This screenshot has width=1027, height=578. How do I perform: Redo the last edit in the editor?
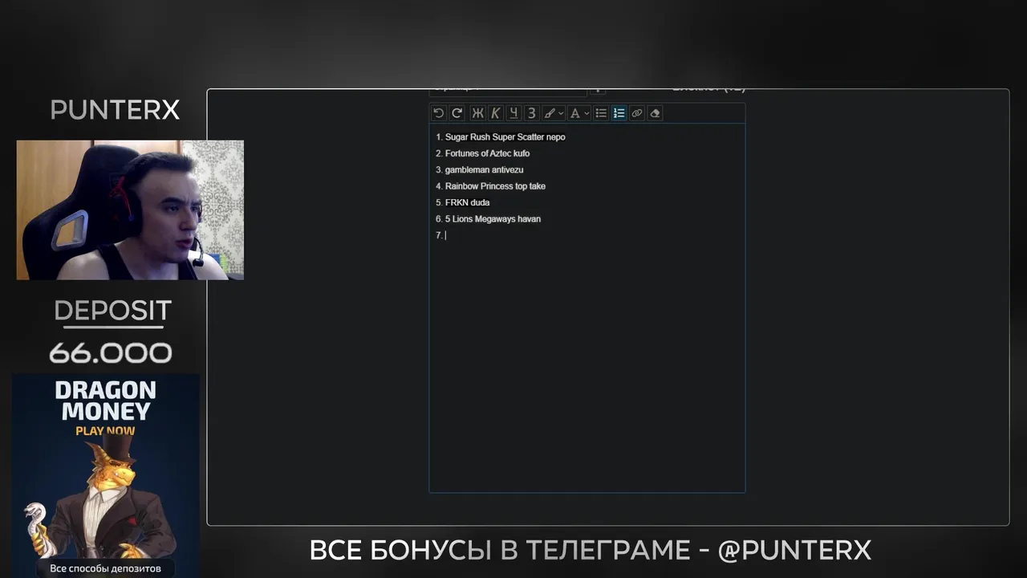(457, 113)
